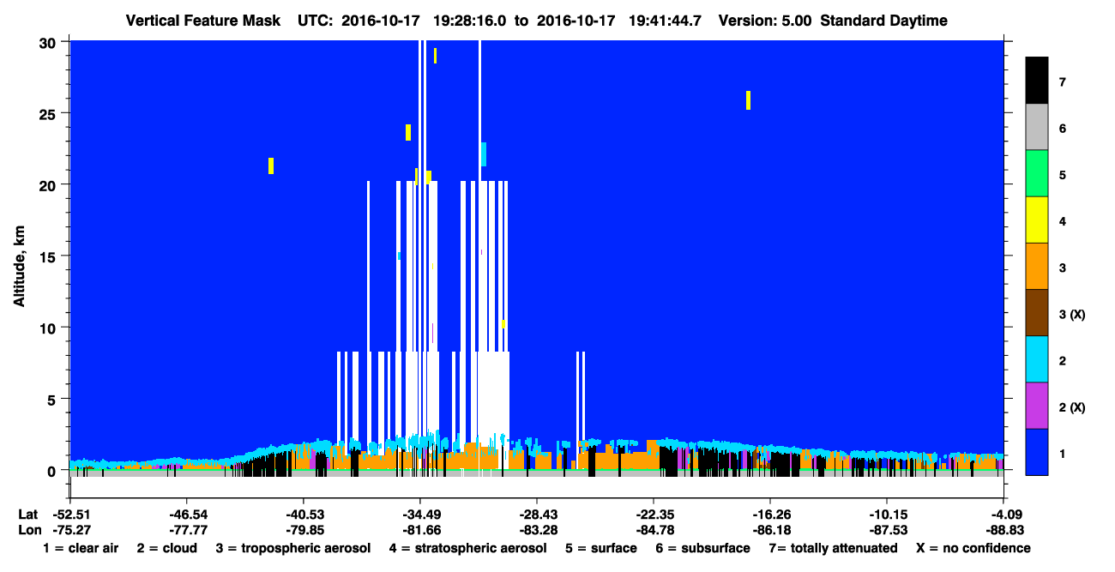Click the y-axis tick label '15'

click(49, 256)
